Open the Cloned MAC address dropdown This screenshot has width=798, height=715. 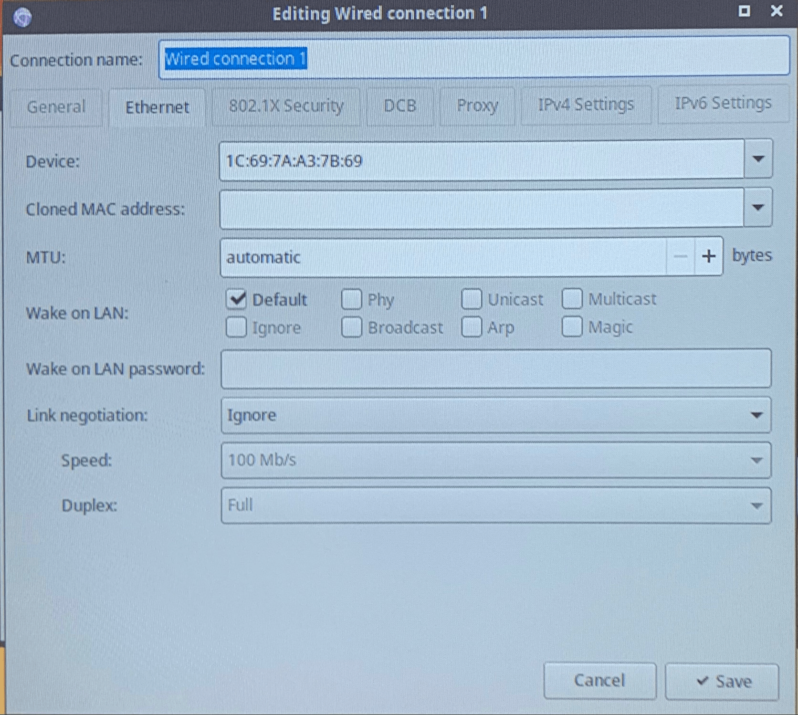tap(758, 208)
